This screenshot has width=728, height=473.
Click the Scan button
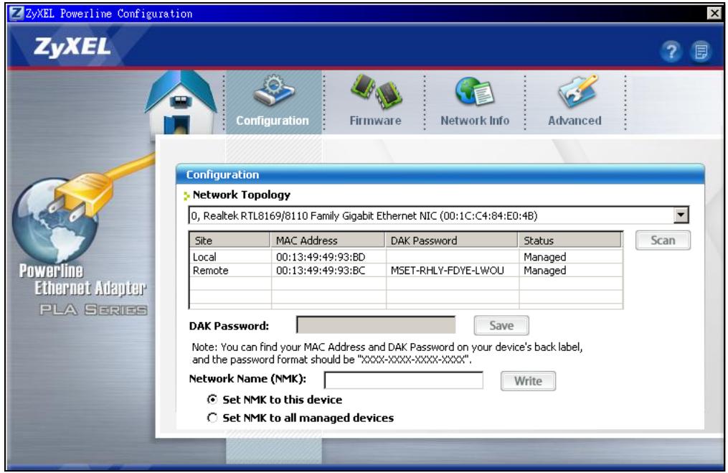(663, 240)
